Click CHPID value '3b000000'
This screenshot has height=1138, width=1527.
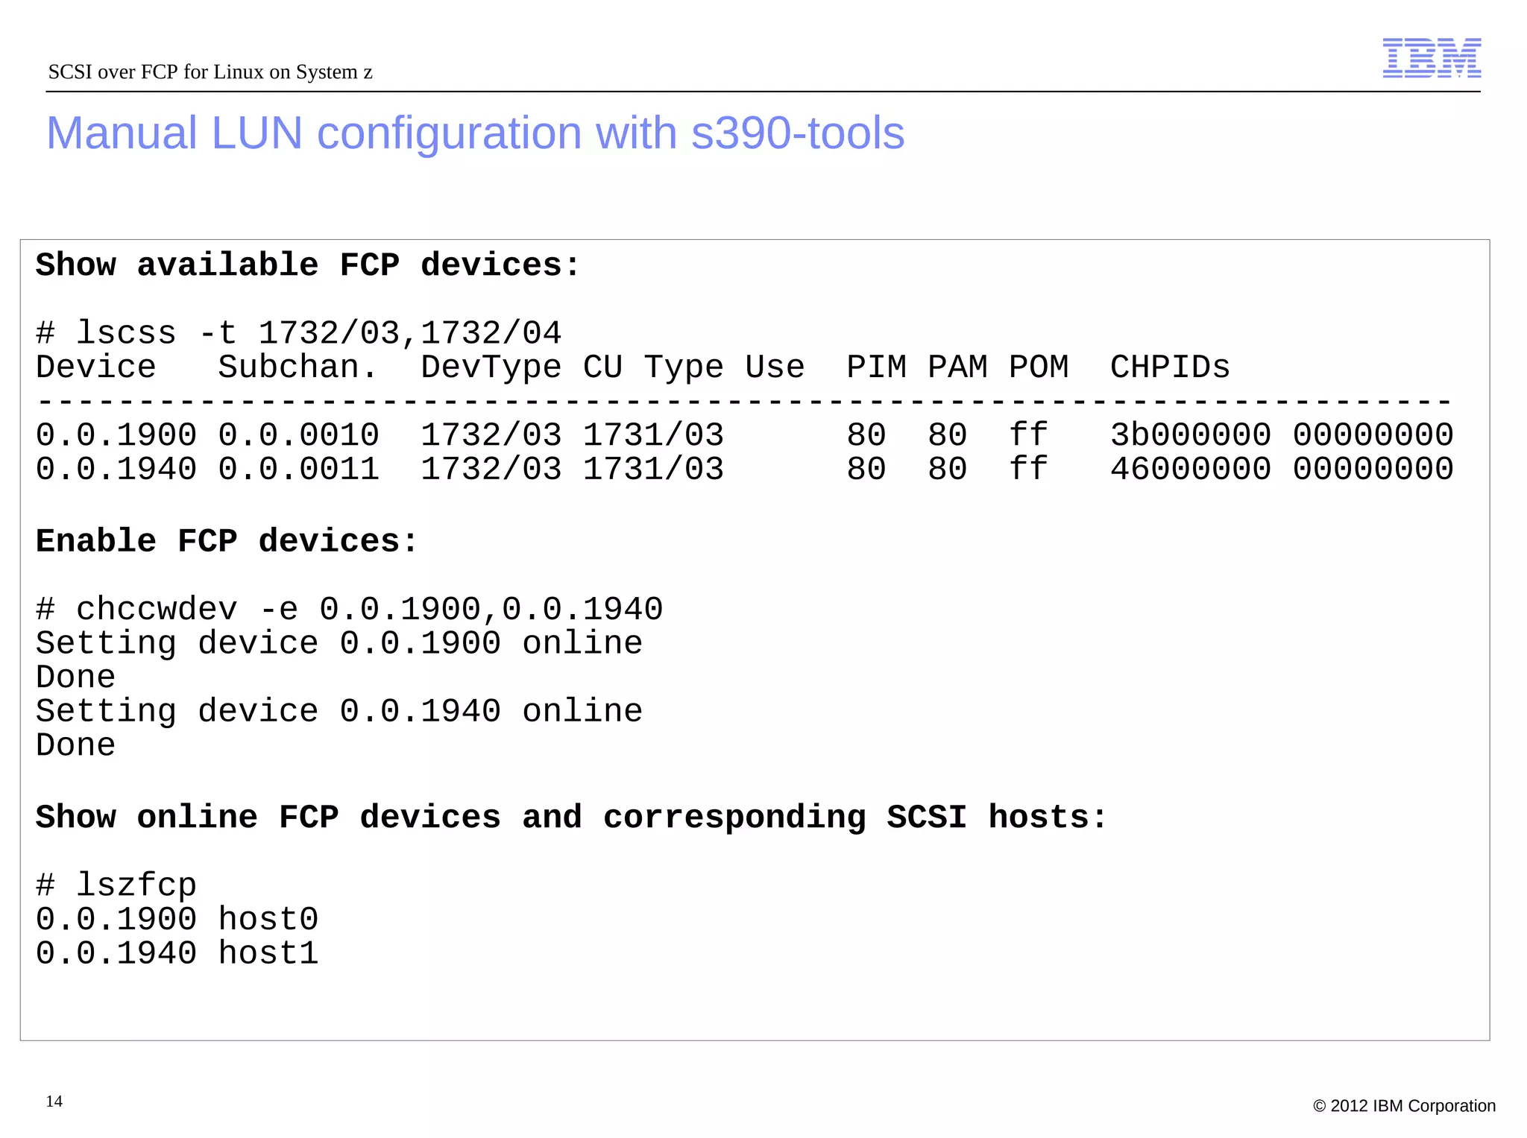(1190, 435)
